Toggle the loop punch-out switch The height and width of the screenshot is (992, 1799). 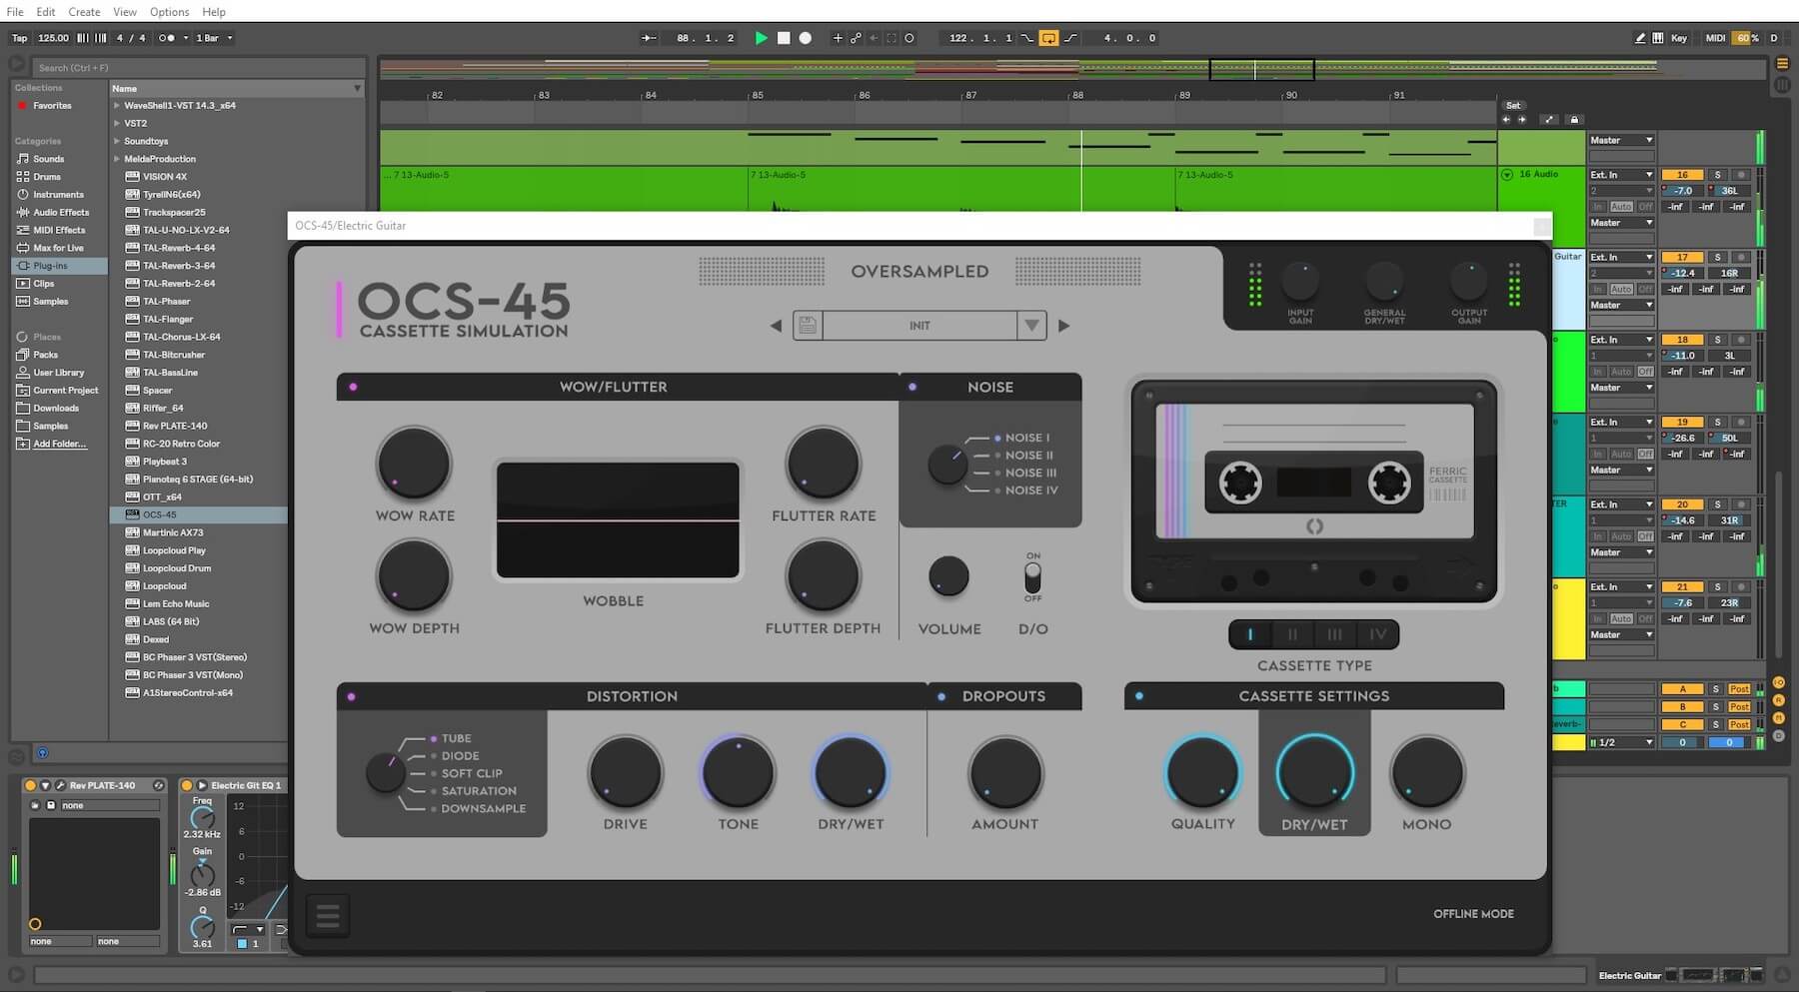[1070, 38]
